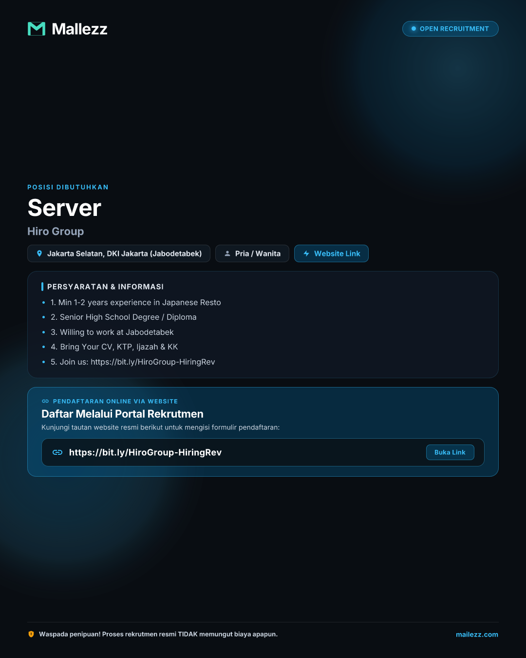The width and height of the screenshot is (526, 658).
Task: Click the PERSYARATAN & INFORMASI section header
Action: [105, 287]
